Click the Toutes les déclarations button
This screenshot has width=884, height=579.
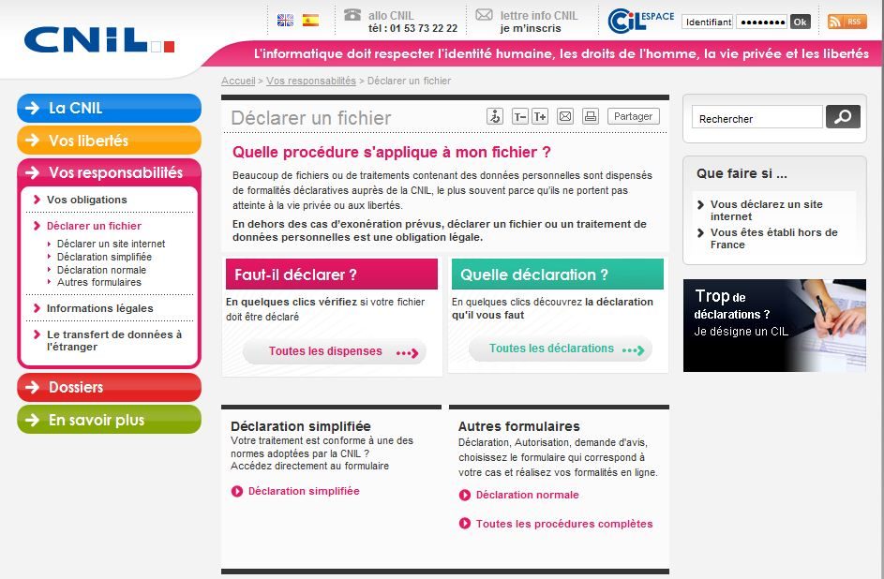(x=560, y=349)
